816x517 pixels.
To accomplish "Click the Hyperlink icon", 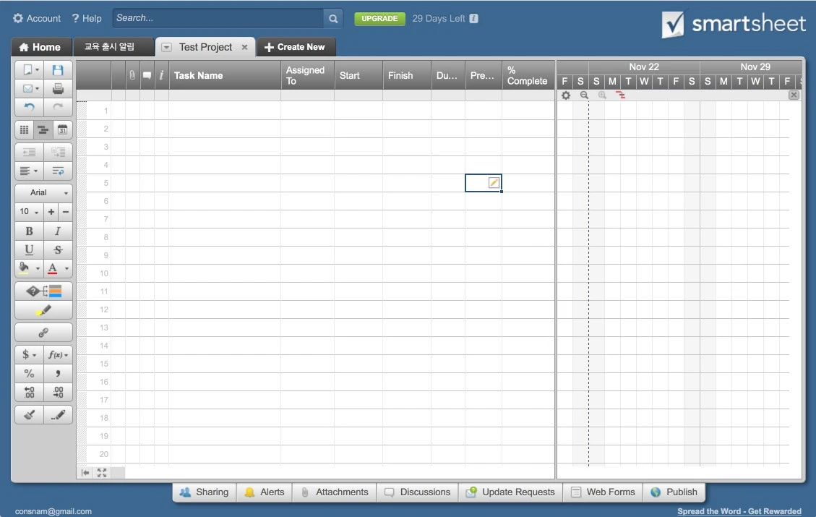I will point(43,332).
